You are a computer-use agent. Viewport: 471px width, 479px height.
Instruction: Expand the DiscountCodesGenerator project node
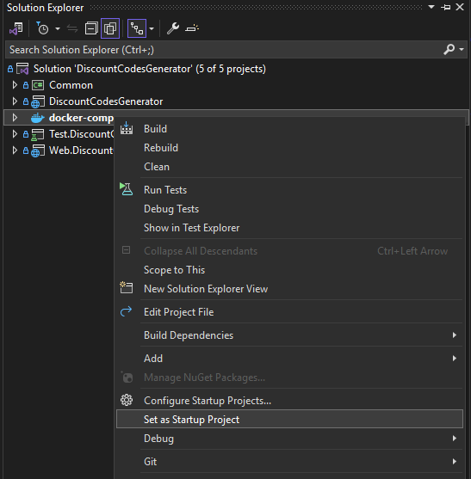coord(15,101)
